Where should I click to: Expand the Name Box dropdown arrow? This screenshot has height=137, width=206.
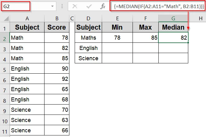[52, 6]
